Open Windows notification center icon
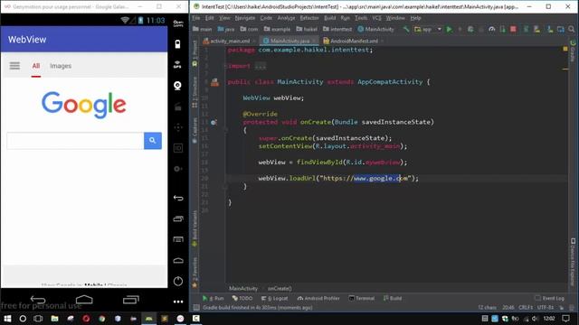579x325 pixels. tap(565, 319)
